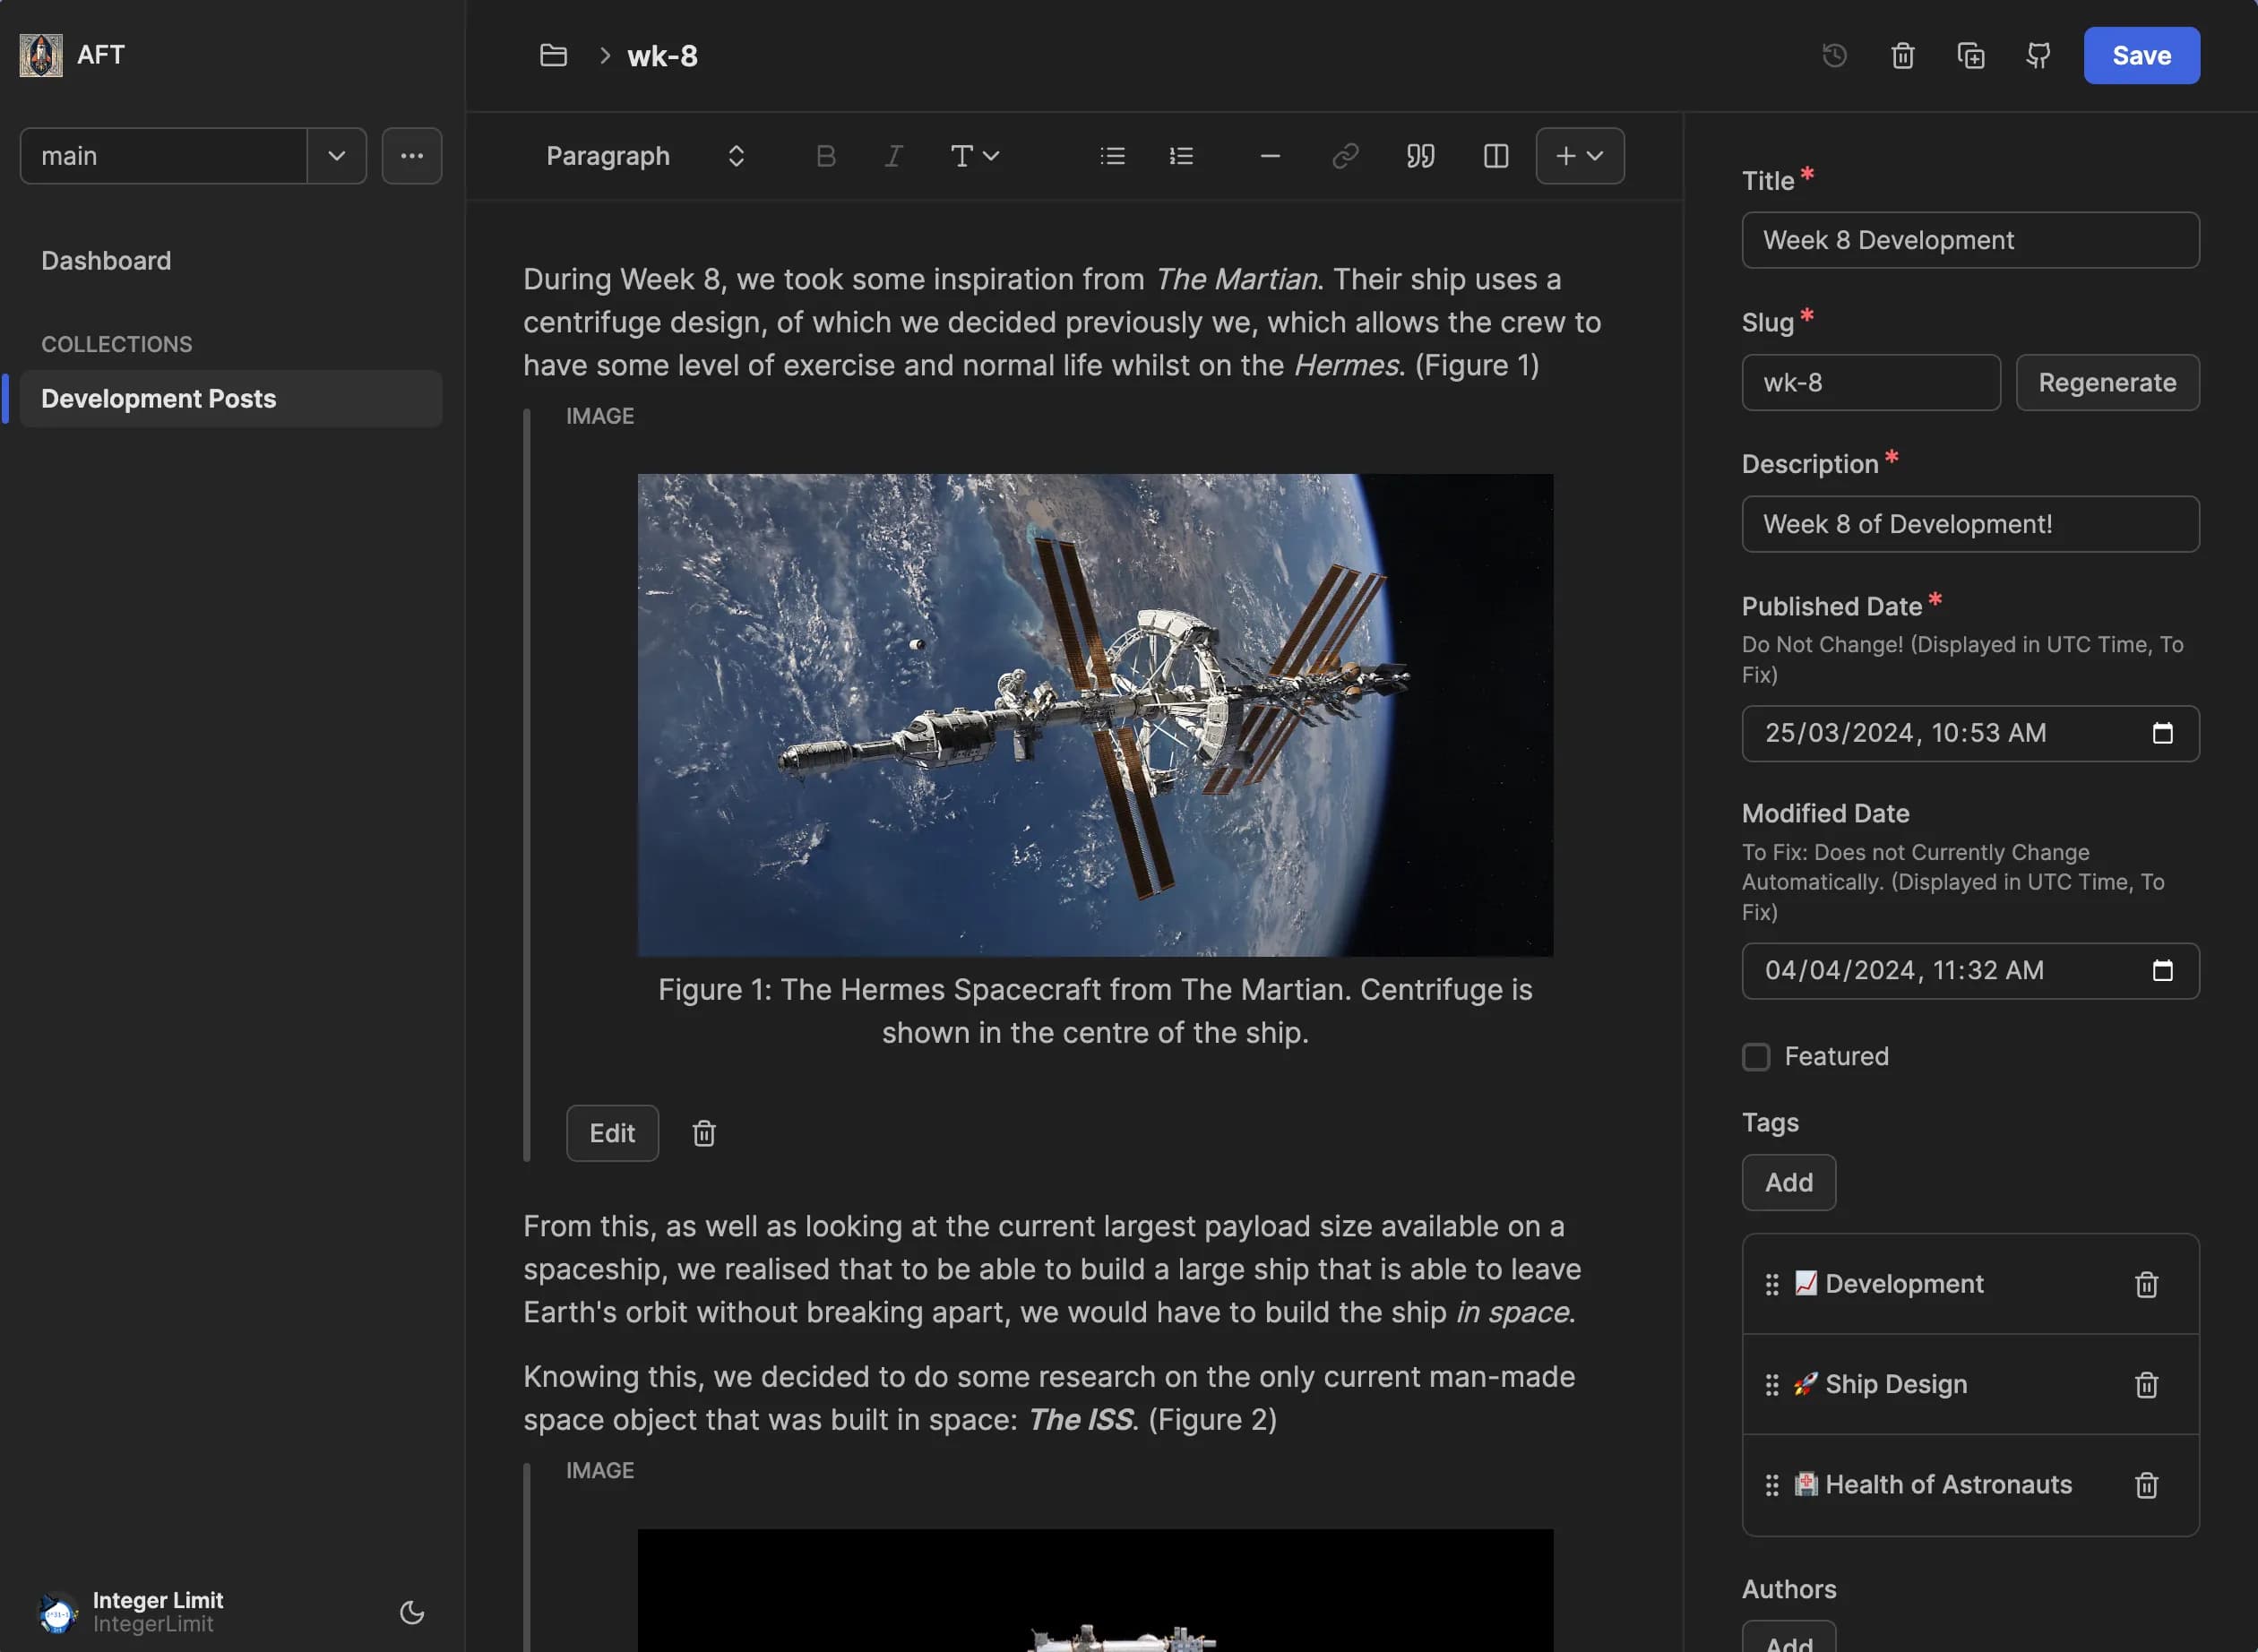
Task: Toggle the Featured checkbox
Action: tap(1754, 1055)
